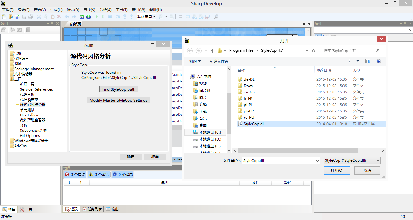Viewport: 413px width, 220px height.
Task: Select 代码分析 in the options tree
Action: pos(27,94)
